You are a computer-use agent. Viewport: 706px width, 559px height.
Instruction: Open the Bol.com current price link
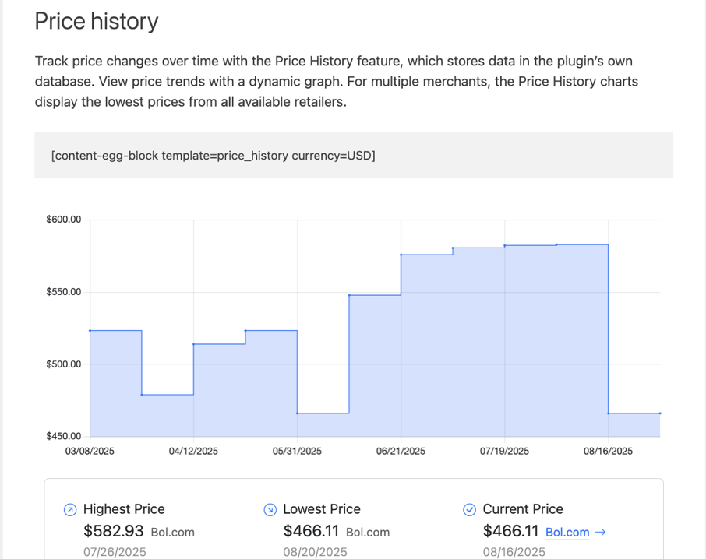(567, 532)
